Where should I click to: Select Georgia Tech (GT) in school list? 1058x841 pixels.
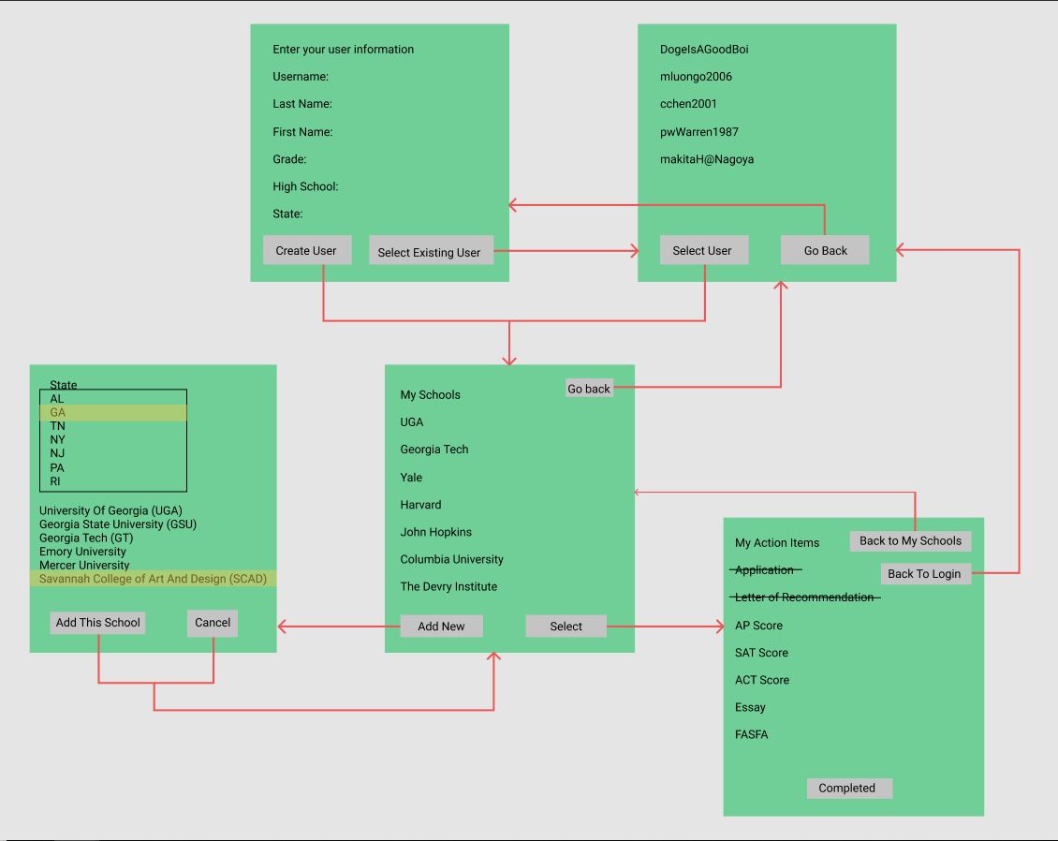86,538
